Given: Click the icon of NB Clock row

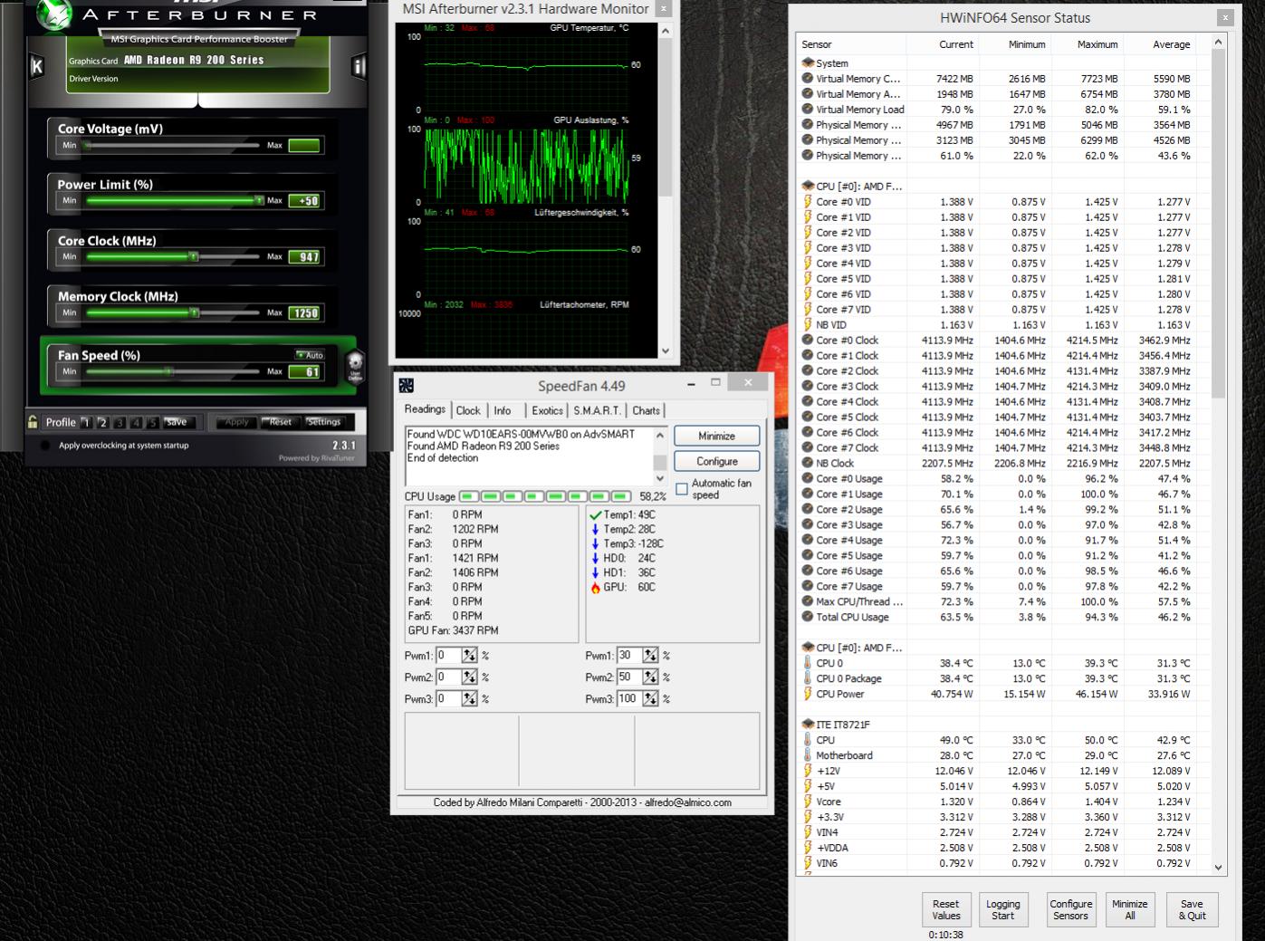Looking at the screenshot, I should click(808, 464).
